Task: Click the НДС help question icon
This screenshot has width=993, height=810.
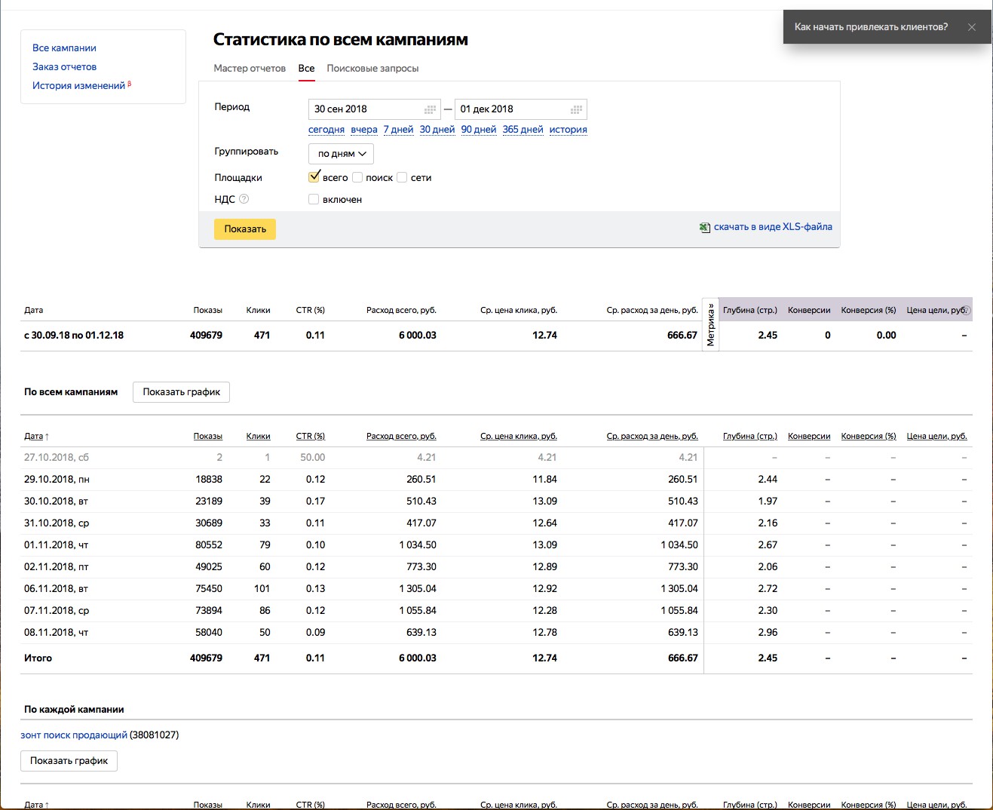Action: point(244,199)
